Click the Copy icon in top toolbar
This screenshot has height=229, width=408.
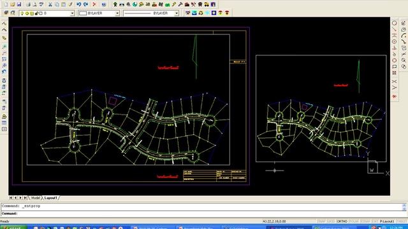tap(57, 4)
